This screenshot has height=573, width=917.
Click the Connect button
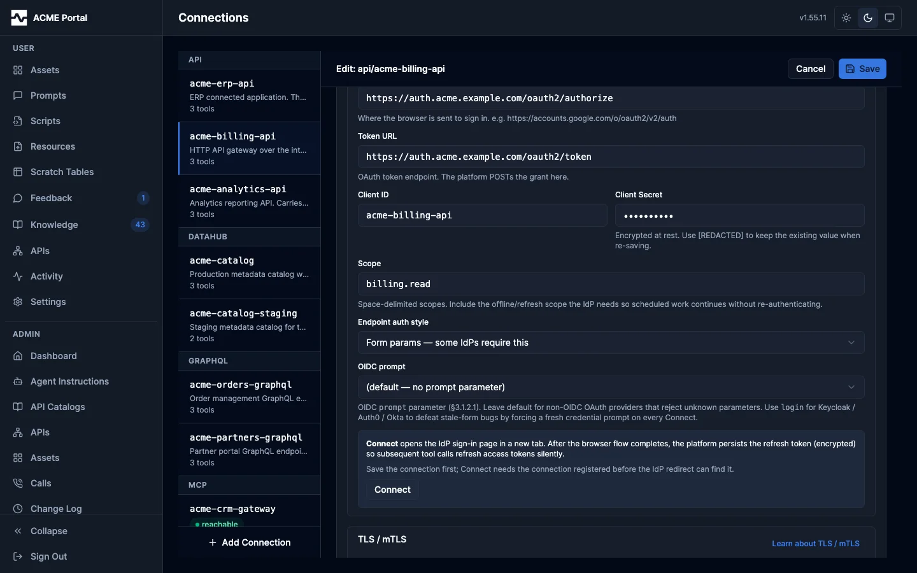[392, 490]
